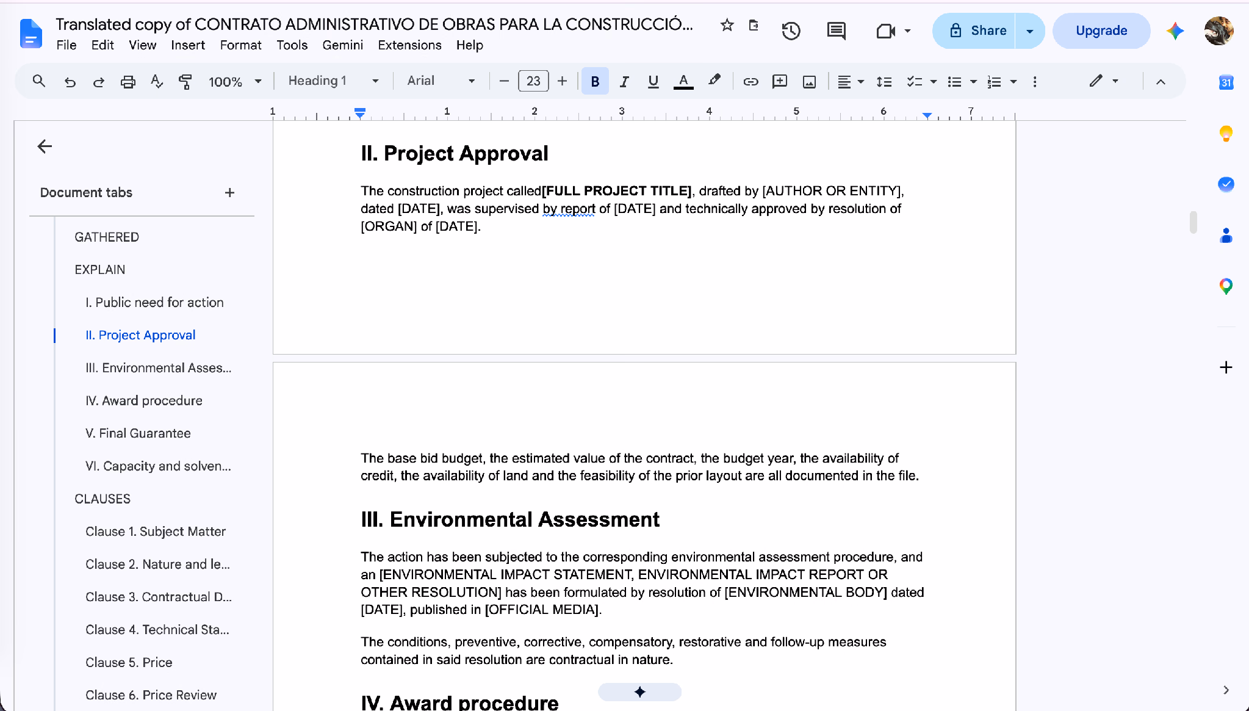Open text alignment dropdown
Screen dimensions: 1249x711
(851, 81)
